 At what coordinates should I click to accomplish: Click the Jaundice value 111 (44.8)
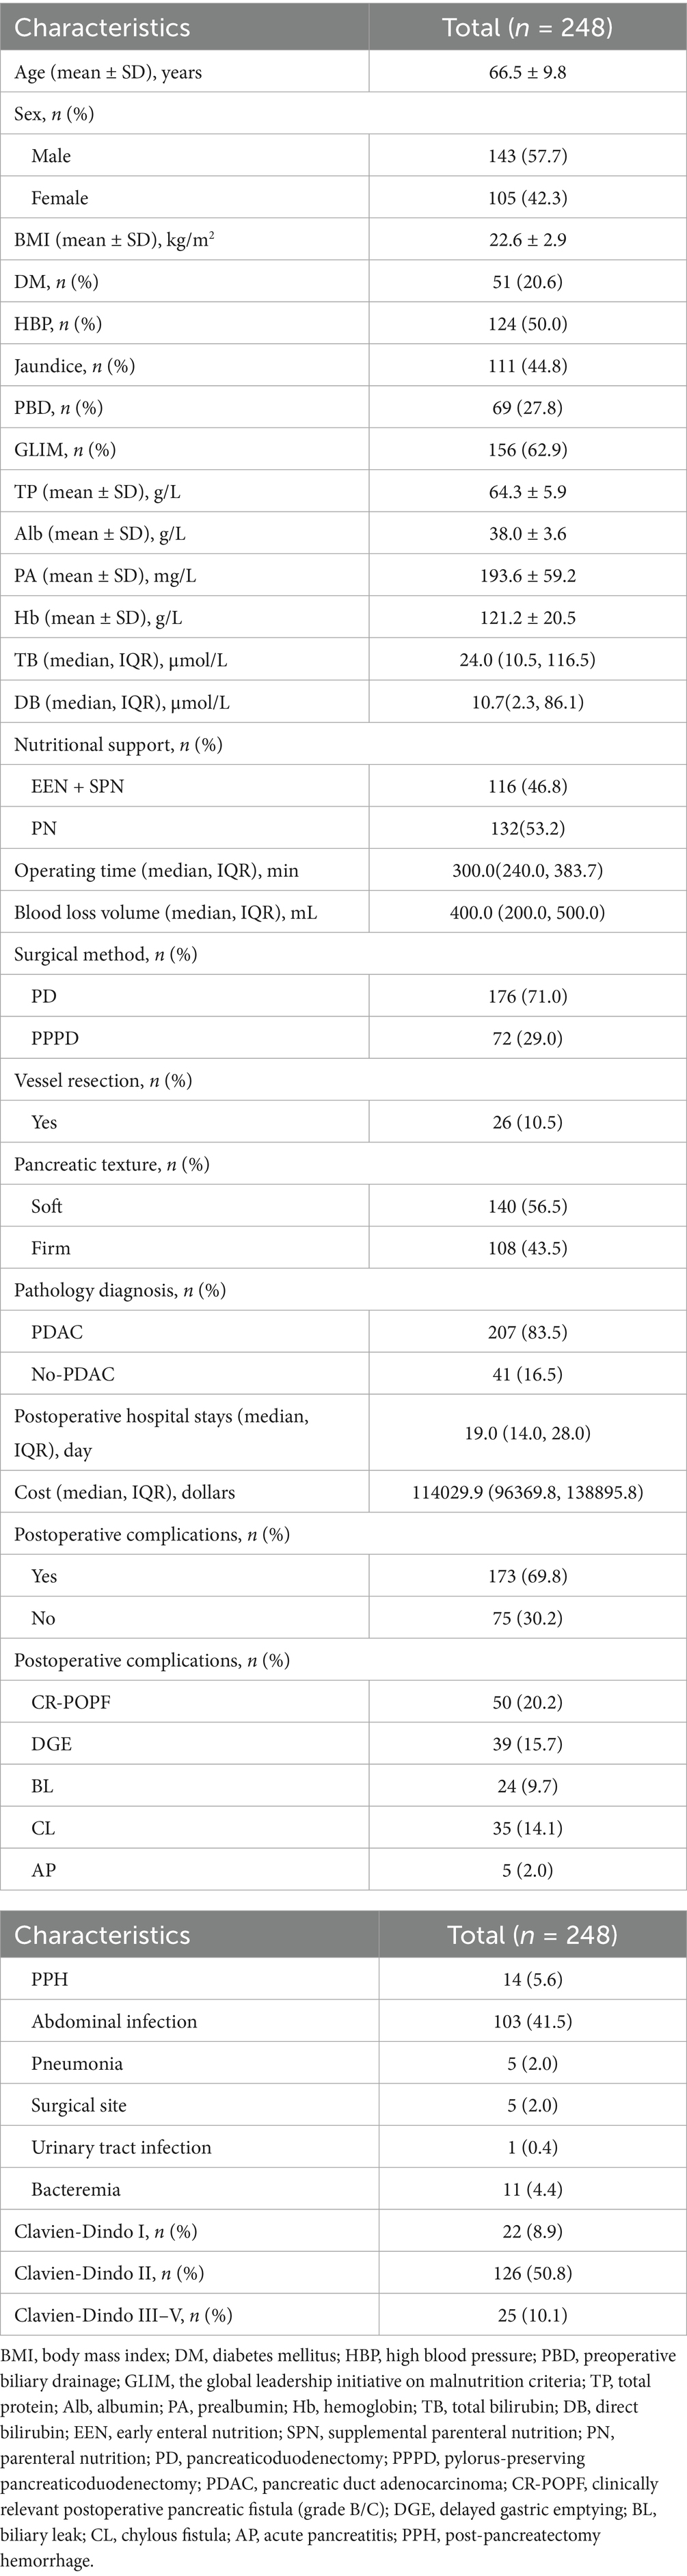[x=527, y=366]
